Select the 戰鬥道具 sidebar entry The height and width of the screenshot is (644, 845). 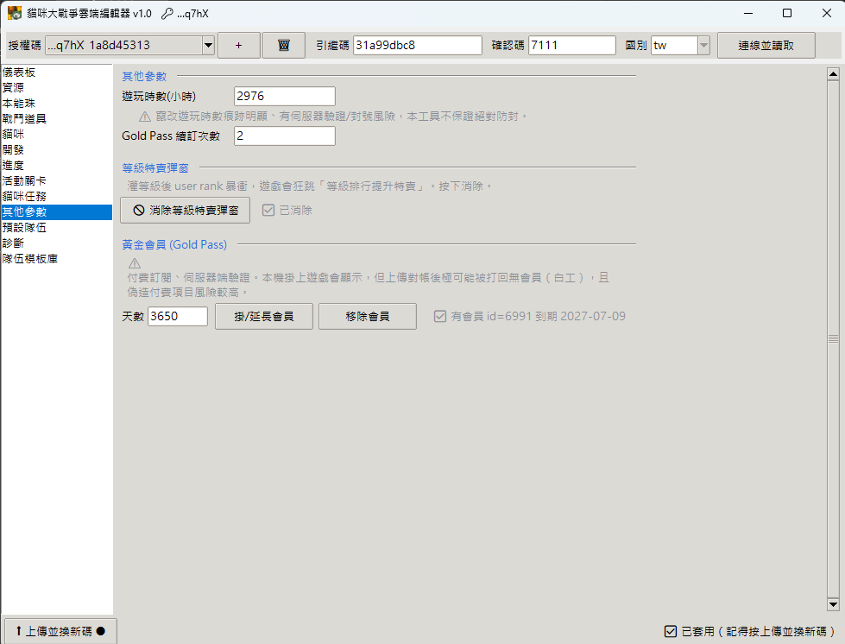click(x=57, y=119)
